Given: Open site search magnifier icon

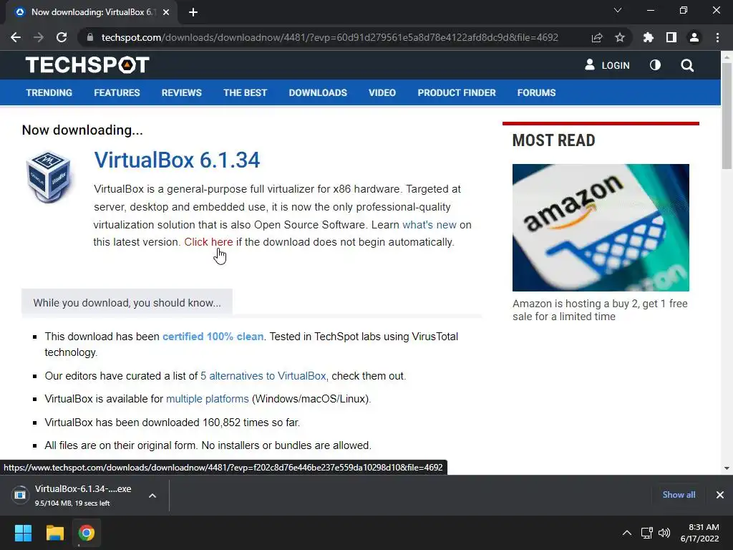Looking at the screenshot, I should pos(687,65).
